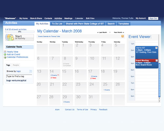This screenshot has height=131, width=164.
Task: Open the Templates tab
Action: pos(124,24)
